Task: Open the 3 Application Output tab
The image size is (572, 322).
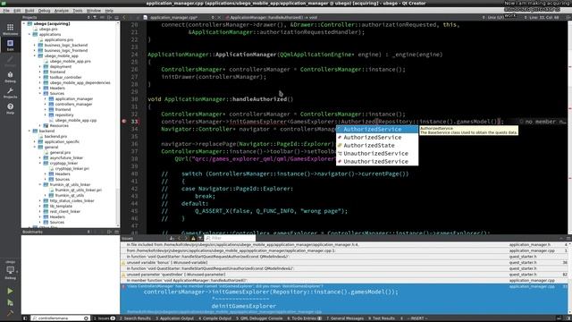Action: click(175, 318)
